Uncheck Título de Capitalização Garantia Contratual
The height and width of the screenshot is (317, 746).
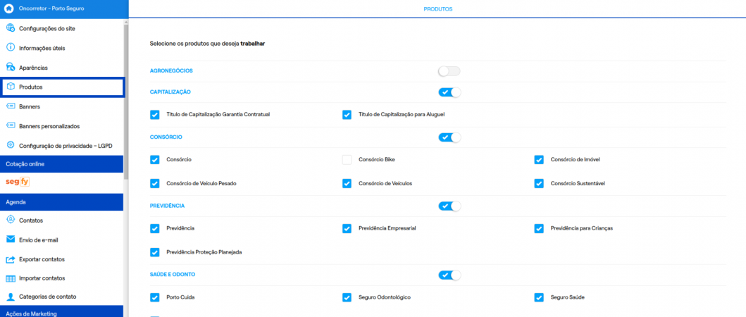click(154, 115)
